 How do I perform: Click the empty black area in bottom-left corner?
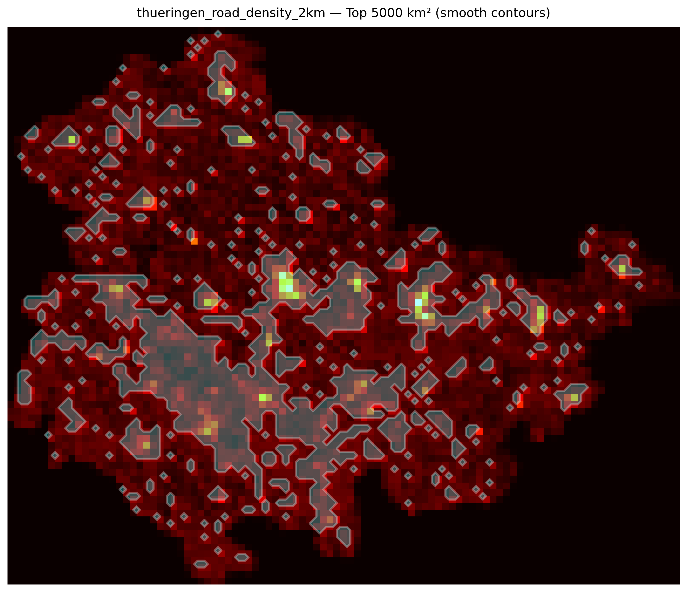click(50, 547)
